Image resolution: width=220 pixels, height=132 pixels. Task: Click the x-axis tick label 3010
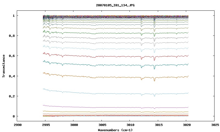click(130, 125)
